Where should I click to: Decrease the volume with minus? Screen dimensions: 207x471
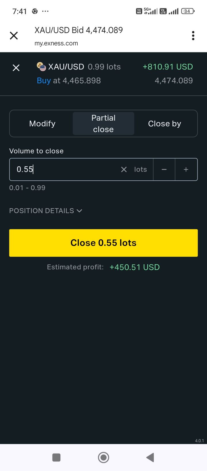coord(164,169)
